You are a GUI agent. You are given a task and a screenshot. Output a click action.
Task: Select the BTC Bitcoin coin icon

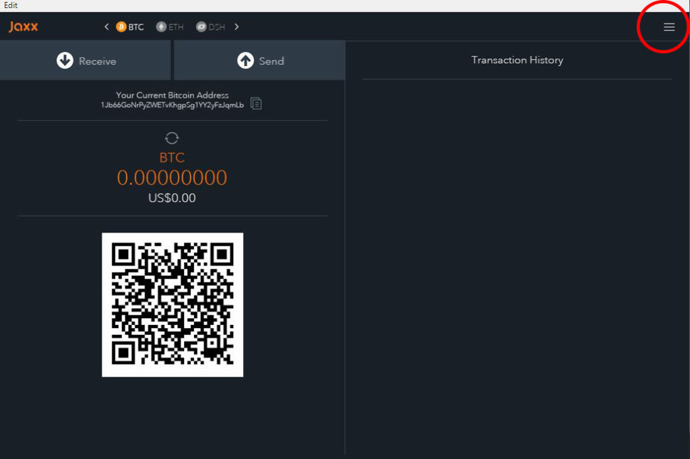pos(121,27)
